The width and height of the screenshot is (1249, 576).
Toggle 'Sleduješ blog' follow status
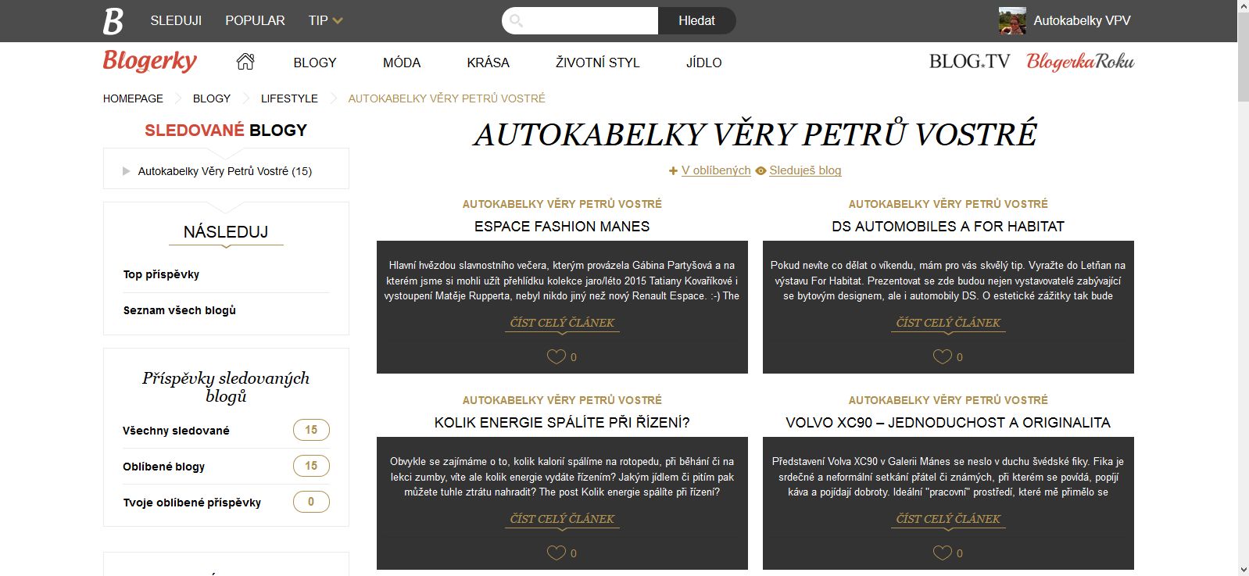tap(798, 170)
